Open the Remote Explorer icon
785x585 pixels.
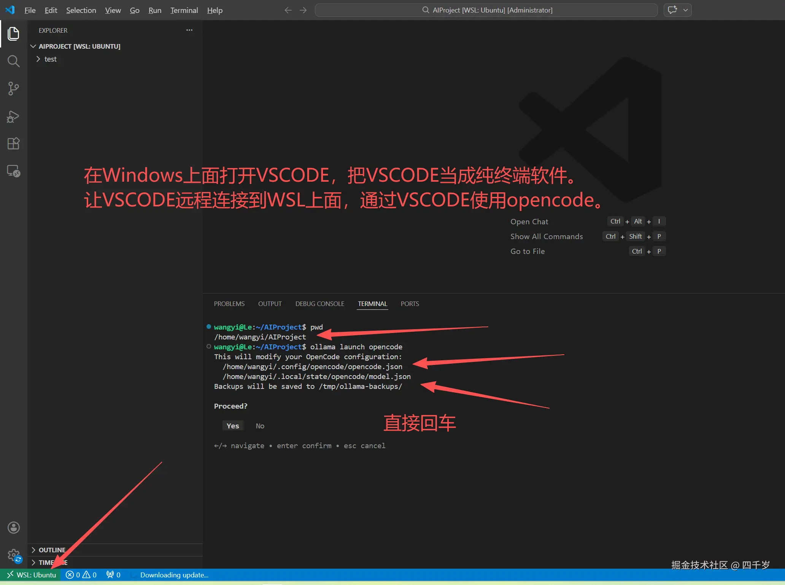coord(13,171)
